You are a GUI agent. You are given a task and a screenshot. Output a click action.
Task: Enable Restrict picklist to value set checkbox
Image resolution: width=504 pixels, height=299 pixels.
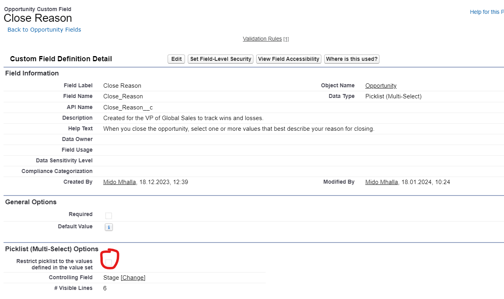(109, 263)
